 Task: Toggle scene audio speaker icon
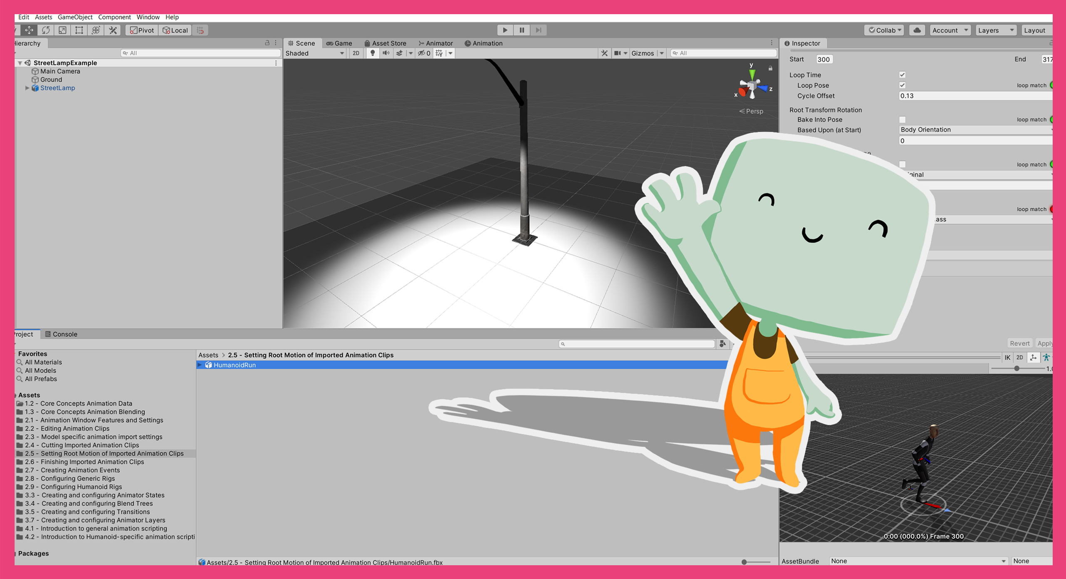point(386,53)
